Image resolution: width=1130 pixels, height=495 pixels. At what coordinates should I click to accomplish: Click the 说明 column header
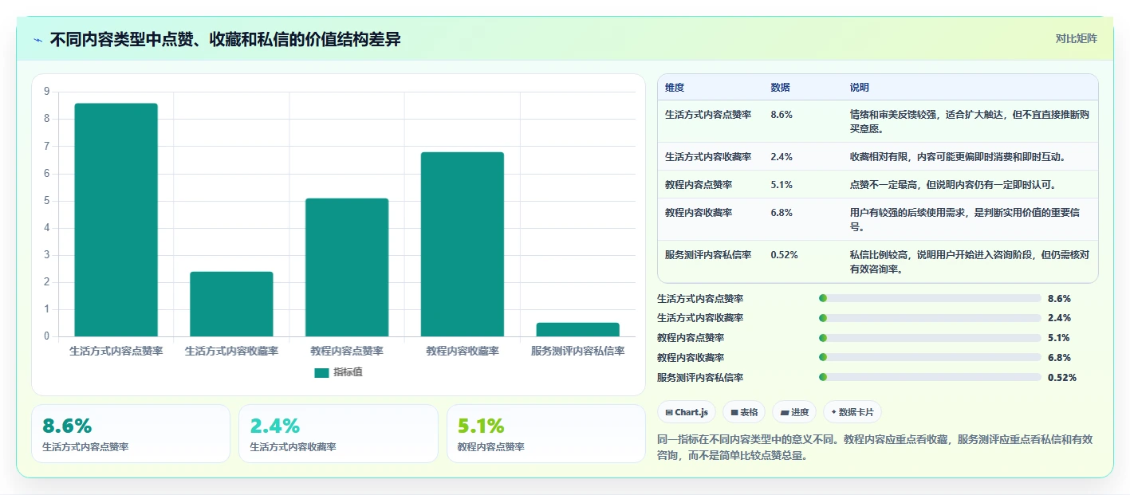(x=860, y=88)
